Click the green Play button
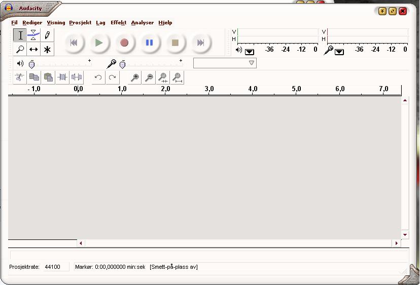Viewport: 420px width, 285px height. 99,43
